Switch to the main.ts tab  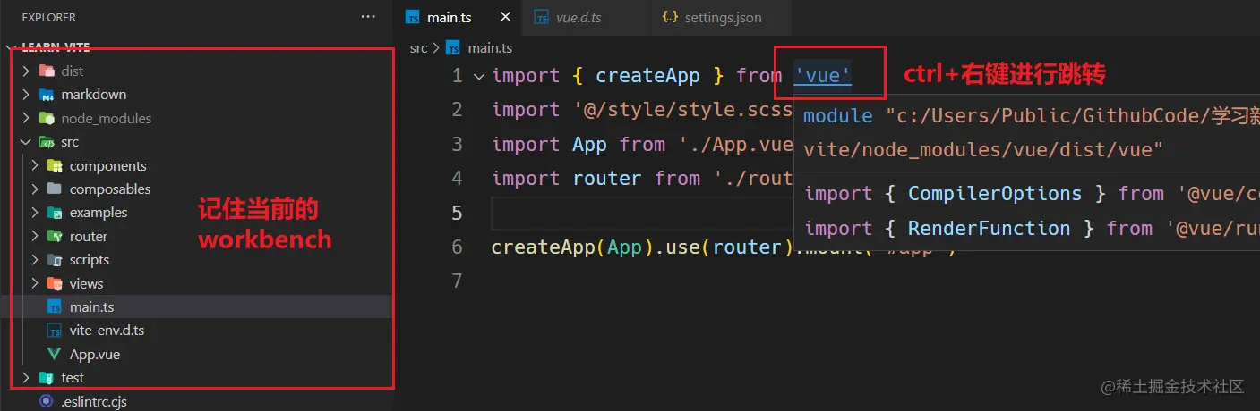tap(459, 17)
